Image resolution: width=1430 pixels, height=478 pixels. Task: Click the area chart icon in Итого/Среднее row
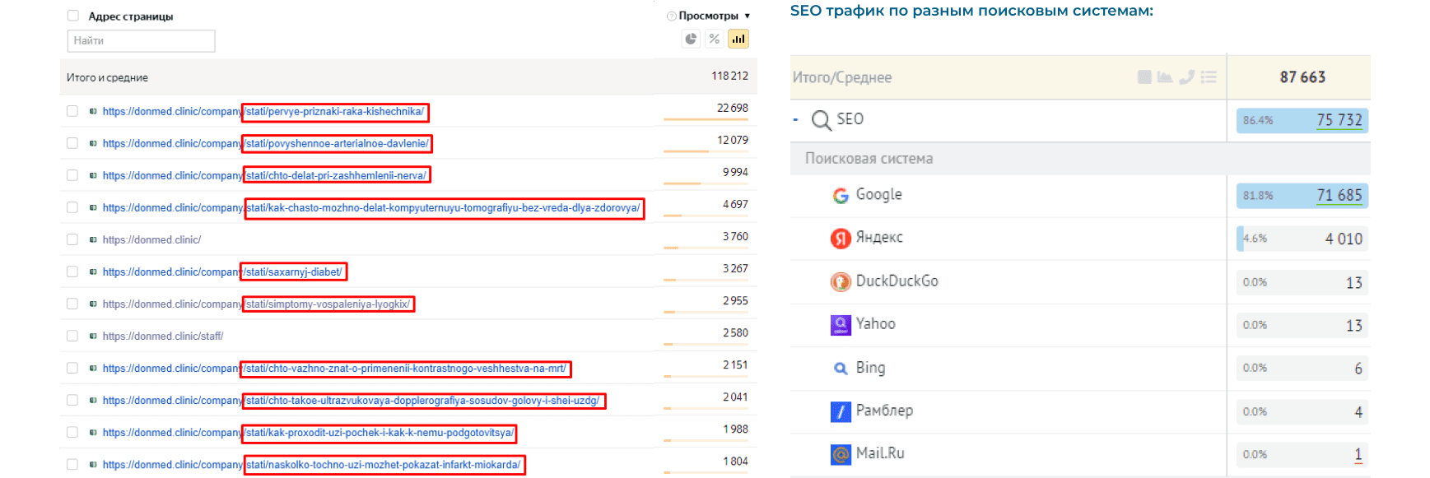[x=1165, y=77]
